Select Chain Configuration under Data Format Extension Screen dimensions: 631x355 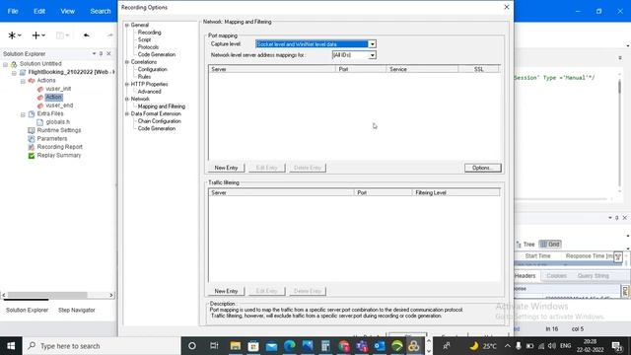[160, 121]
